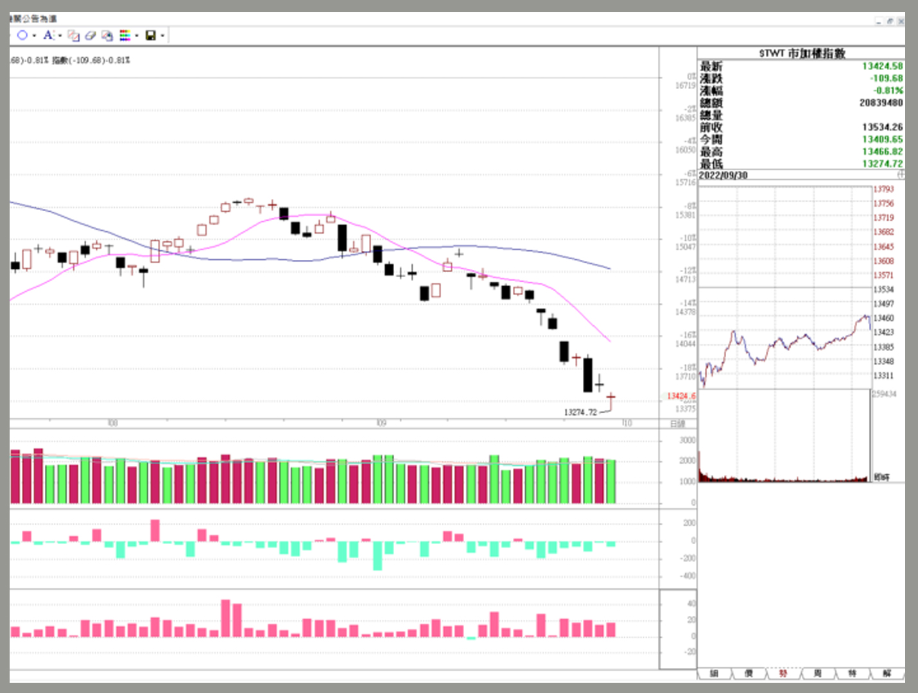Screen dimensions: 918x693
Task: Click the intraday price line mini chart
Action: coord(784,287)
